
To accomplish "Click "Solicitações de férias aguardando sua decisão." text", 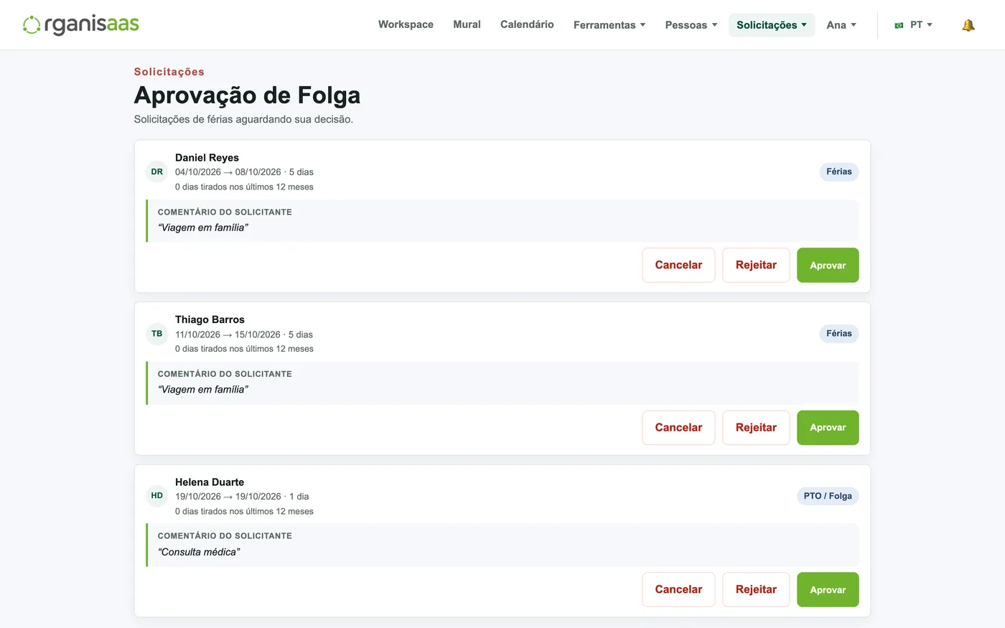I will click(x=243, y=119).
